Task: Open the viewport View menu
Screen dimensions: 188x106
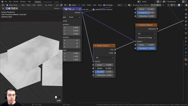Action: [x=23, y=5]
